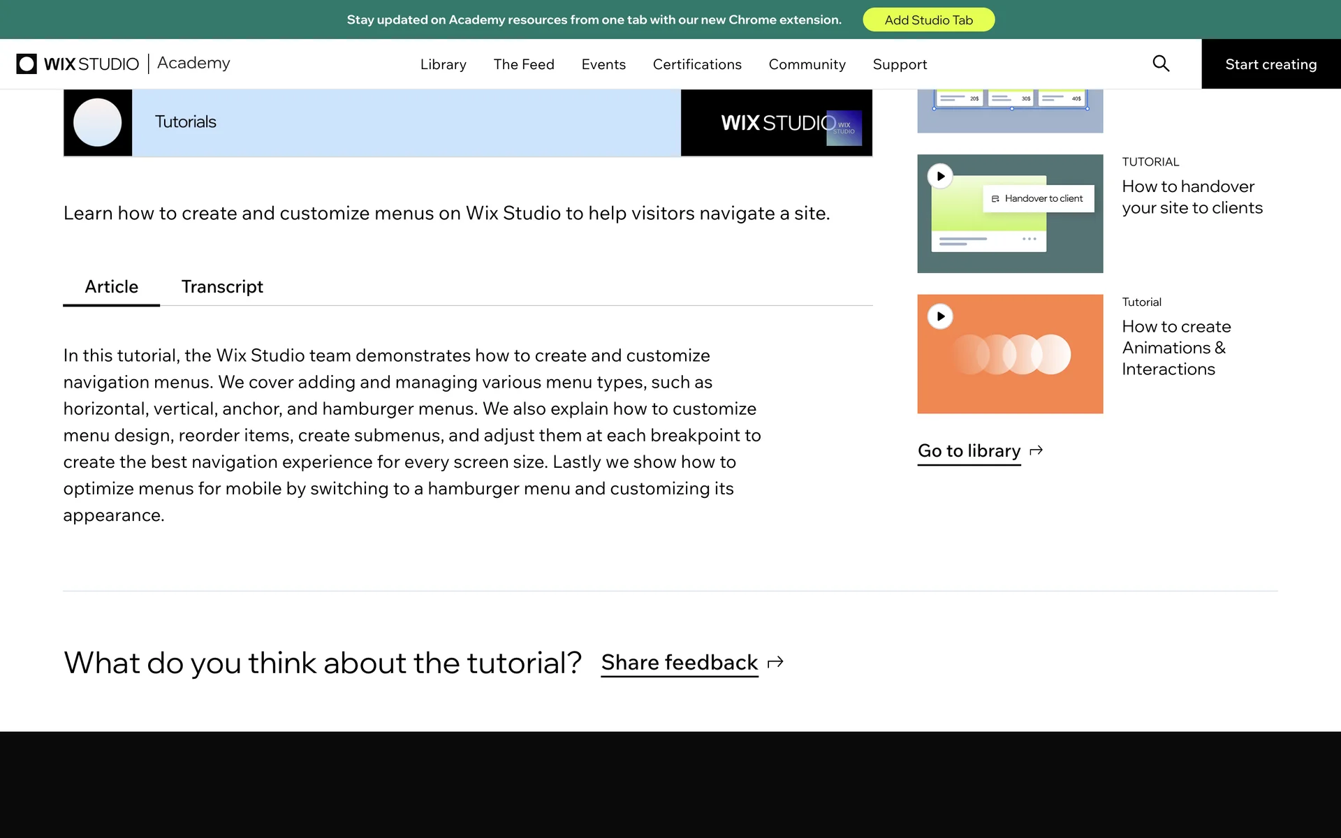Click the arrow next to Share feedback
The image size is (1341, 838).
pyautogui.click(x=775, y=662)
